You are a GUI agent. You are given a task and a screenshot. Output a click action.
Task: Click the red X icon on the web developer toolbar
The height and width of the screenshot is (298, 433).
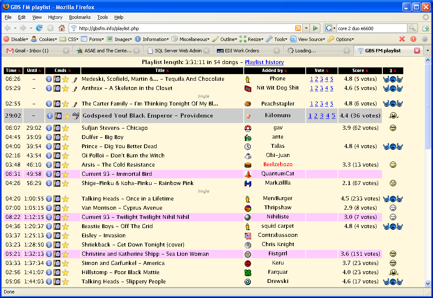click(402, 39)
